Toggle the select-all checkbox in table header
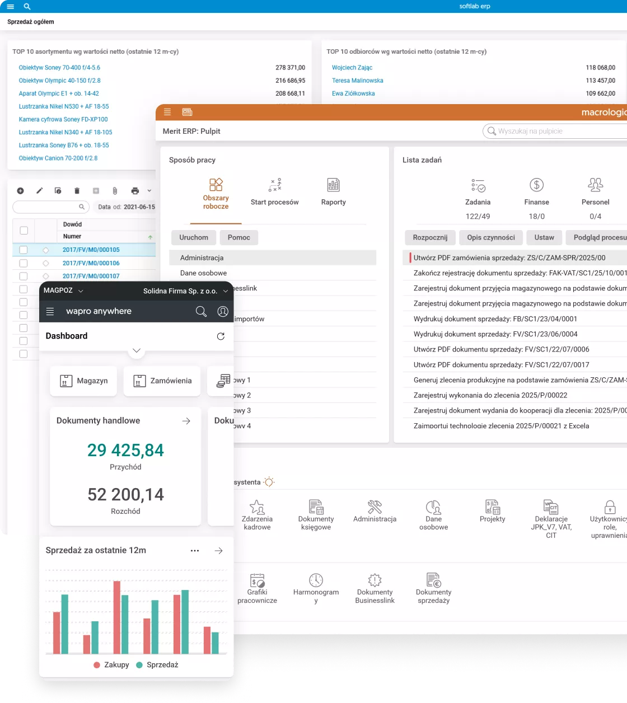This screenshot has width=627, height=703. click(x=24, y=230)
